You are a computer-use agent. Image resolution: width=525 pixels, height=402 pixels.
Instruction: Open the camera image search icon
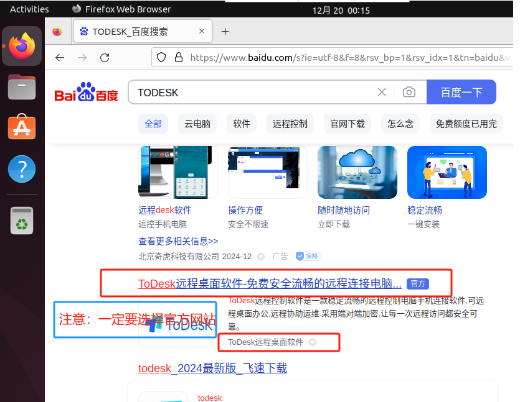coord(409,92)
